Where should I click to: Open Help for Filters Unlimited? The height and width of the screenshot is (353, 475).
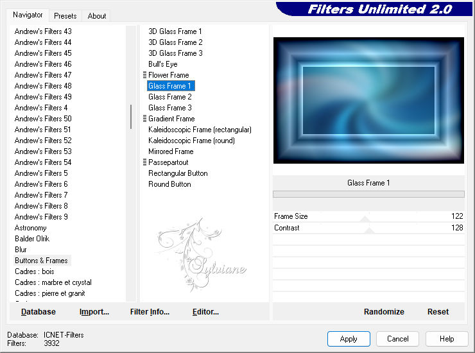click(x=447, y=339)
